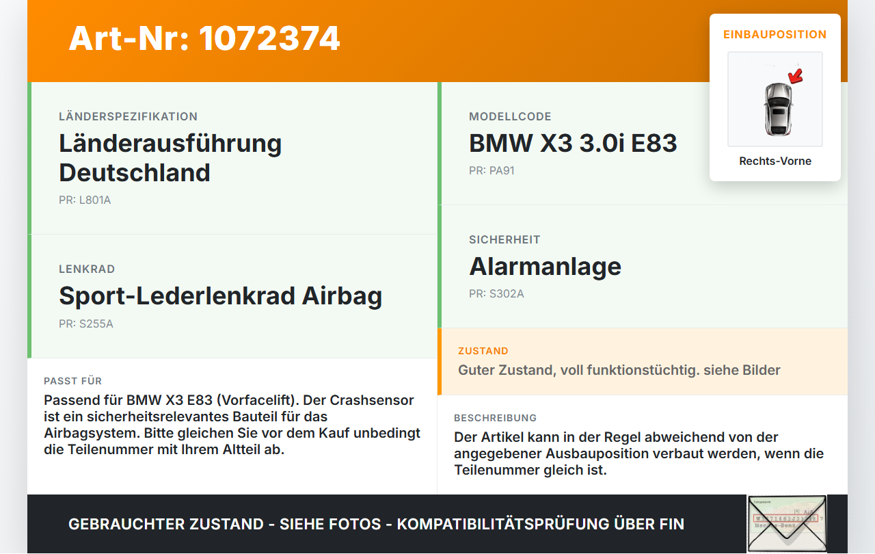The width and height of the screenshot is (875, 554).
Task: Select the Alarmanlage value
Action: (x=545, y=267)
